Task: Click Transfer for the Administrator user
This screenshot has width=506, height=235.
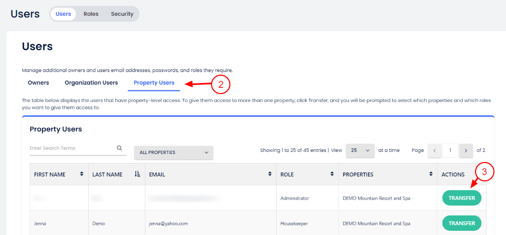Action: pyautogui.click(x=461, y=198)
